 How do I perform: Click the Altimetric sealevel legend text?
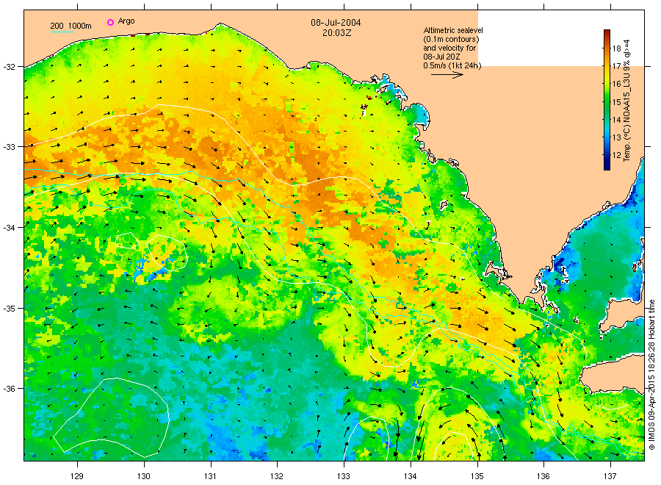(x=452, y=30)
